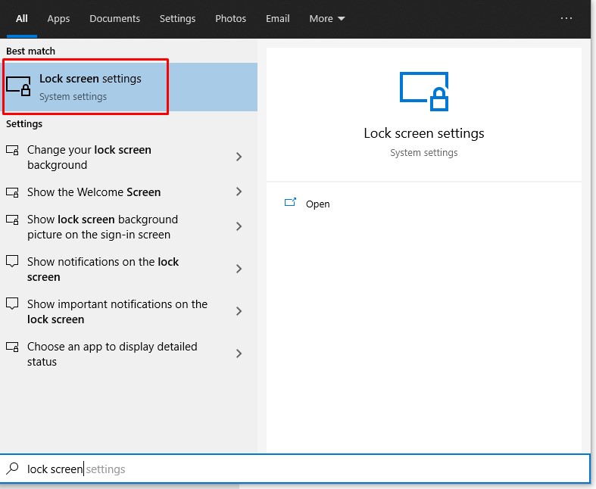Screen dimensions: 596x489
Task: Switch to the Documents filter tab
Action: [x=114, y=18]
